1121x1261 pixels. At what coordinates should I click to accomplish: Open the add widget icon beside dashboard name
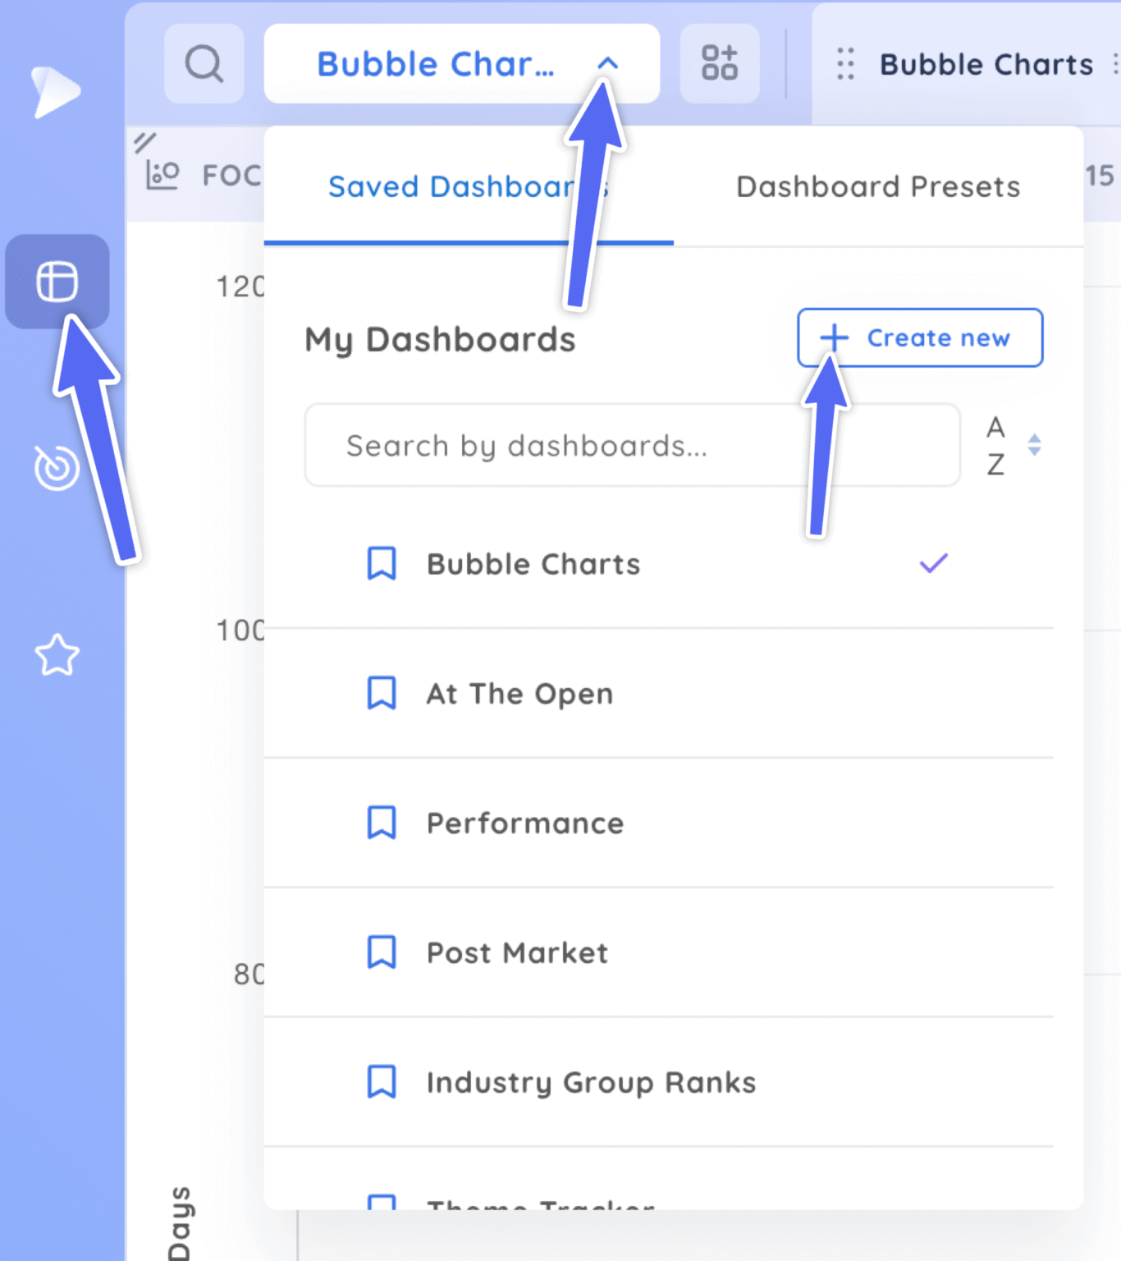[x=719, y=62]
